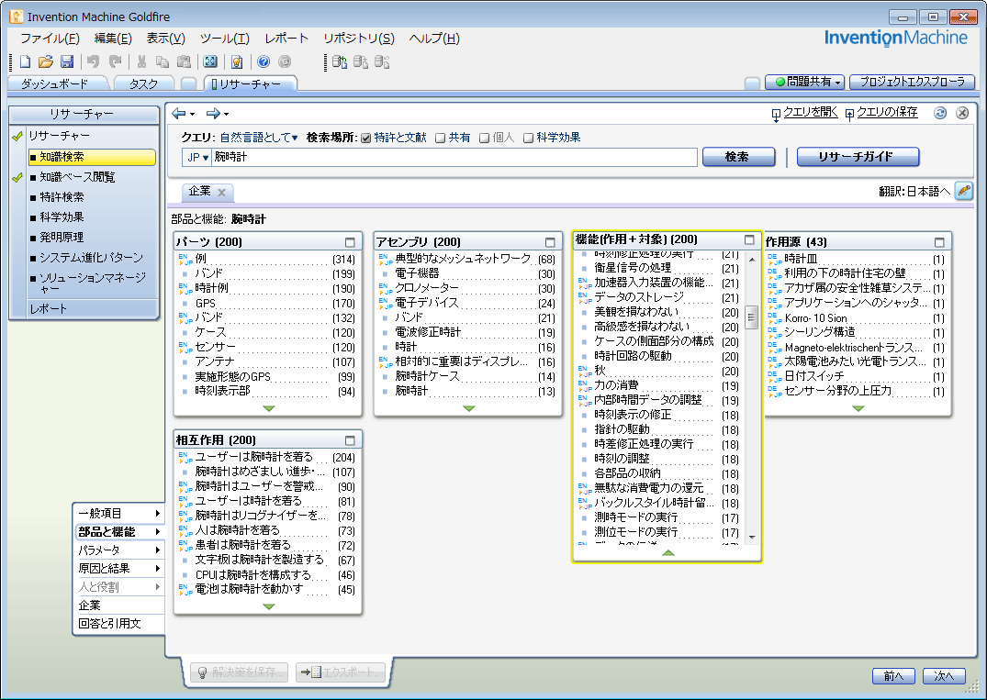Open the JP language dropdown
This screenshot has width=987, height=700.
pos(197,157)
